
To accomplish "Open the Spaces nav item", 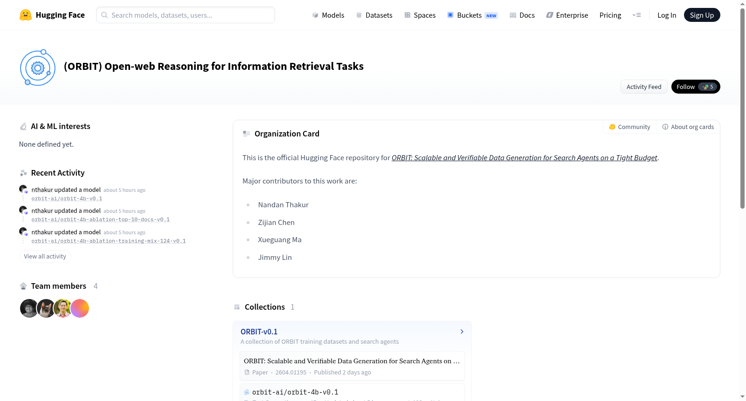I will click(x=420, y=15).
